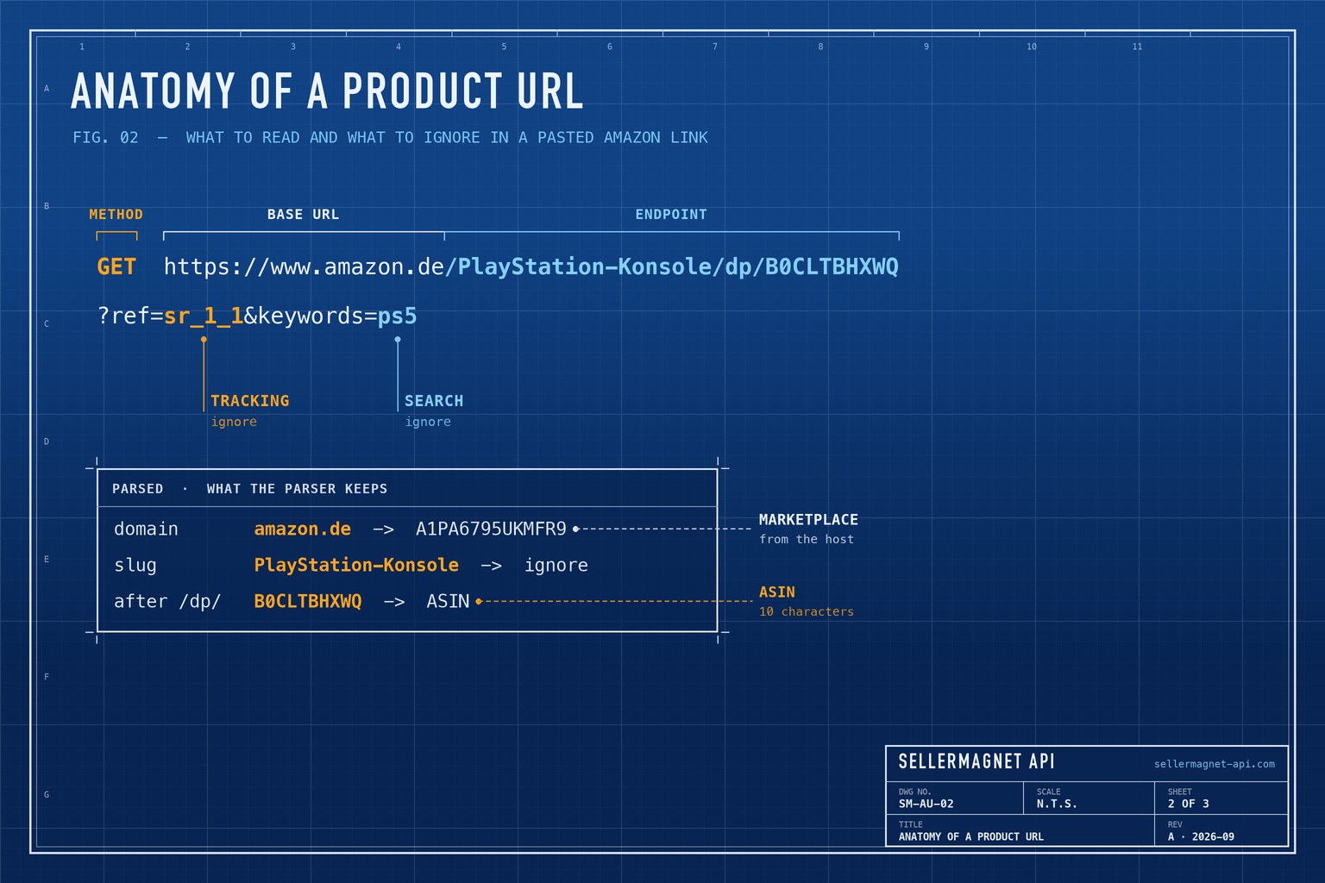The height and width of the screenshot is (883, 1325).
Task: Click "ignore" under the SEARCH label
Action: tap(428, 422)
